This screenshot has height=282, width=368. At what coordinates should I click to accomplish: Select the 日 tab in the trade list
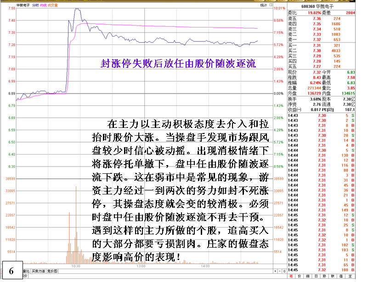[316, 276]
